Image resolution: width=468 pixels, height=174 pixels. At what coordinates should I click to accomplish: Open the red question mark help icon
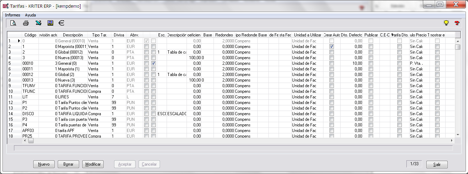pyautogui.click(x=456, y=23)
